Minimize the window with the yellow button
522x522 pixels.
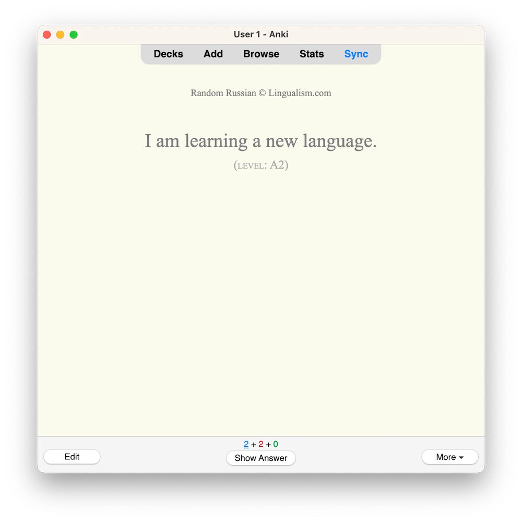tap(60, 34)
